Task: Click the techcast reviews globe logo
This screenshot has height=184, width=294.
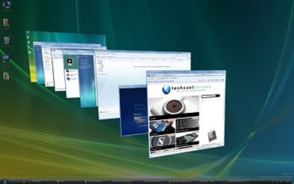Action: point(166,89)
